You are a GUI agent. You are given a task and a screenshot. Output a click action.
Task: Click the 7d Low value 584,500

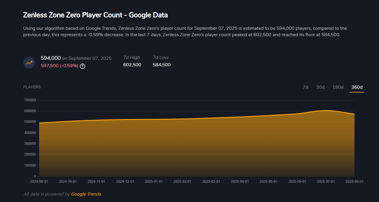pyautogui.click(x=162, y=65)
